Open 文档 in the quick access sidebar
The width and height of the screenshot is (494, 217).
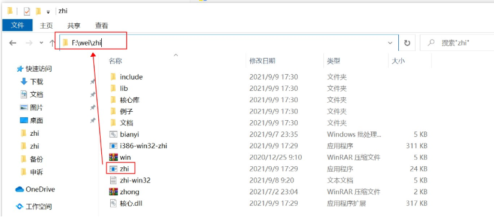pos(37,94)
